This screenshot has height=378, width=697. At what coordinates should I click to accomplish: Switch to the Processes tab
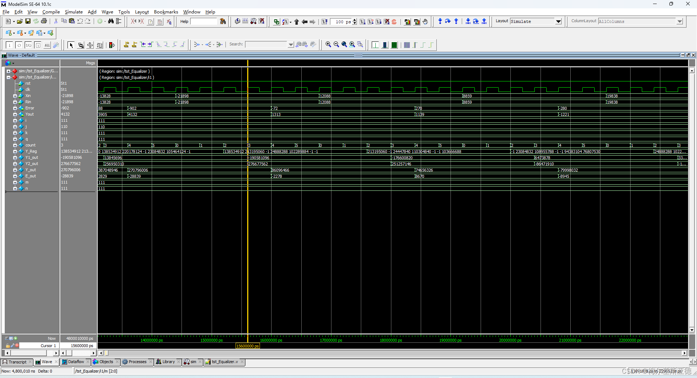pos(137,362)
